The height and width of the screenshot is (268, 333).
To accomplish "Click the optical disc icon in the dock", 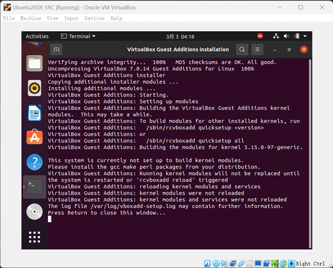I will (x=35, y=212).
